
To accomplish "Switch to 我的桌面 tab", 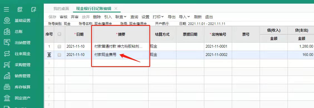I will [x=61, y=9].
